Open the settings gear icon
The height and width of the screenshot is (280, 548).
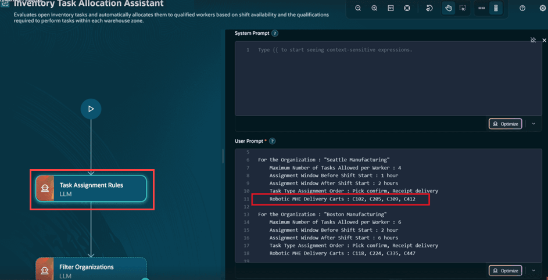(543, 8)
